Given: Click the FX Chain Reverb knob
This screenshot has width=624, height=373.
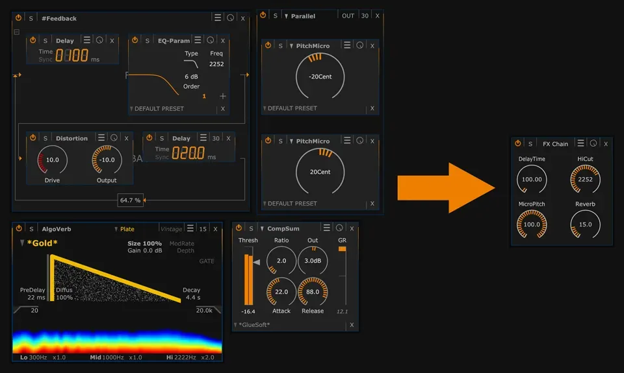Looking at the screenshot, I should click(x=585, y=224).
